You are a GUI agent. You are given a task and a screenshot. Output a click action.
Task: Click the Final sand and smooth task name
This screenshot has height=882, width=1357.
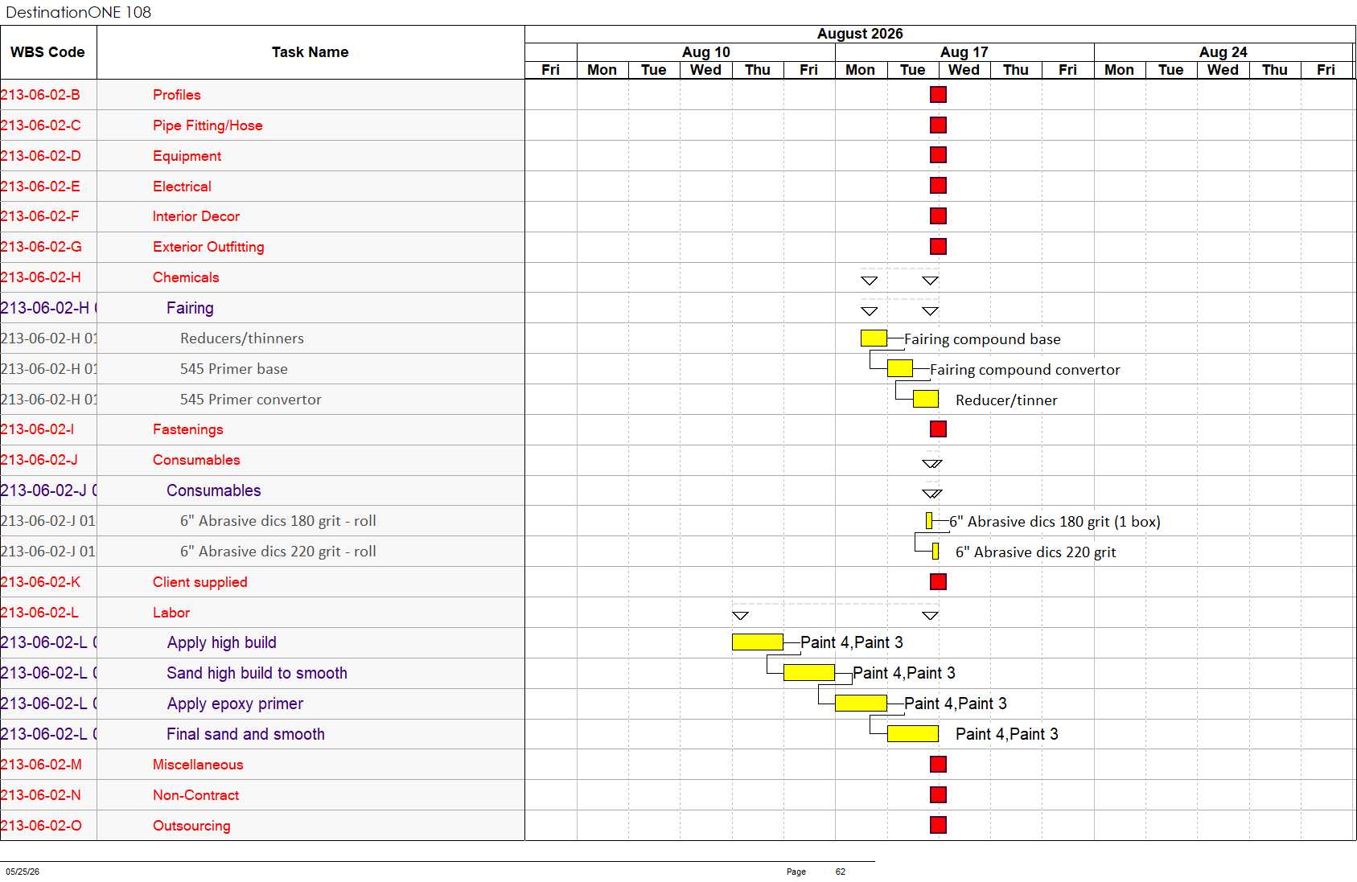click(x=246, y=734)
